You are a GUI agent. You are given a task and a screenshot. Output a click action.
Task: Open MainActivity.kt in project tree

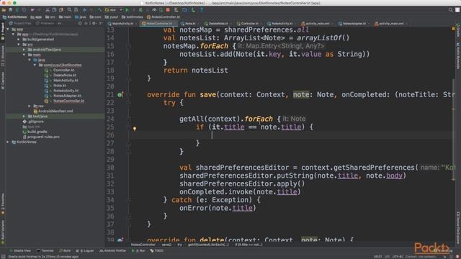[x=66, y=81]
